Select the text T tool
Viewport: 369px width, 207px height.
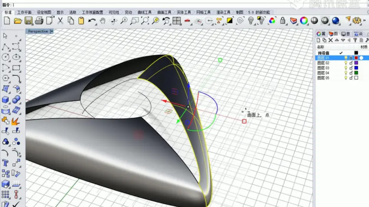(x=5, y=163)
